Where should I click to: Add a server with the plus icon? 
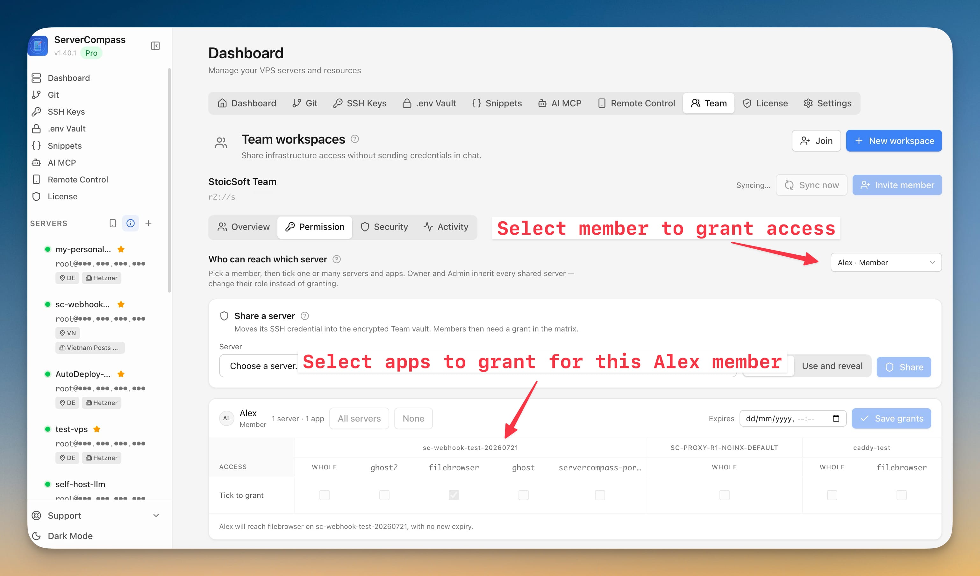[x=148, y=223]
